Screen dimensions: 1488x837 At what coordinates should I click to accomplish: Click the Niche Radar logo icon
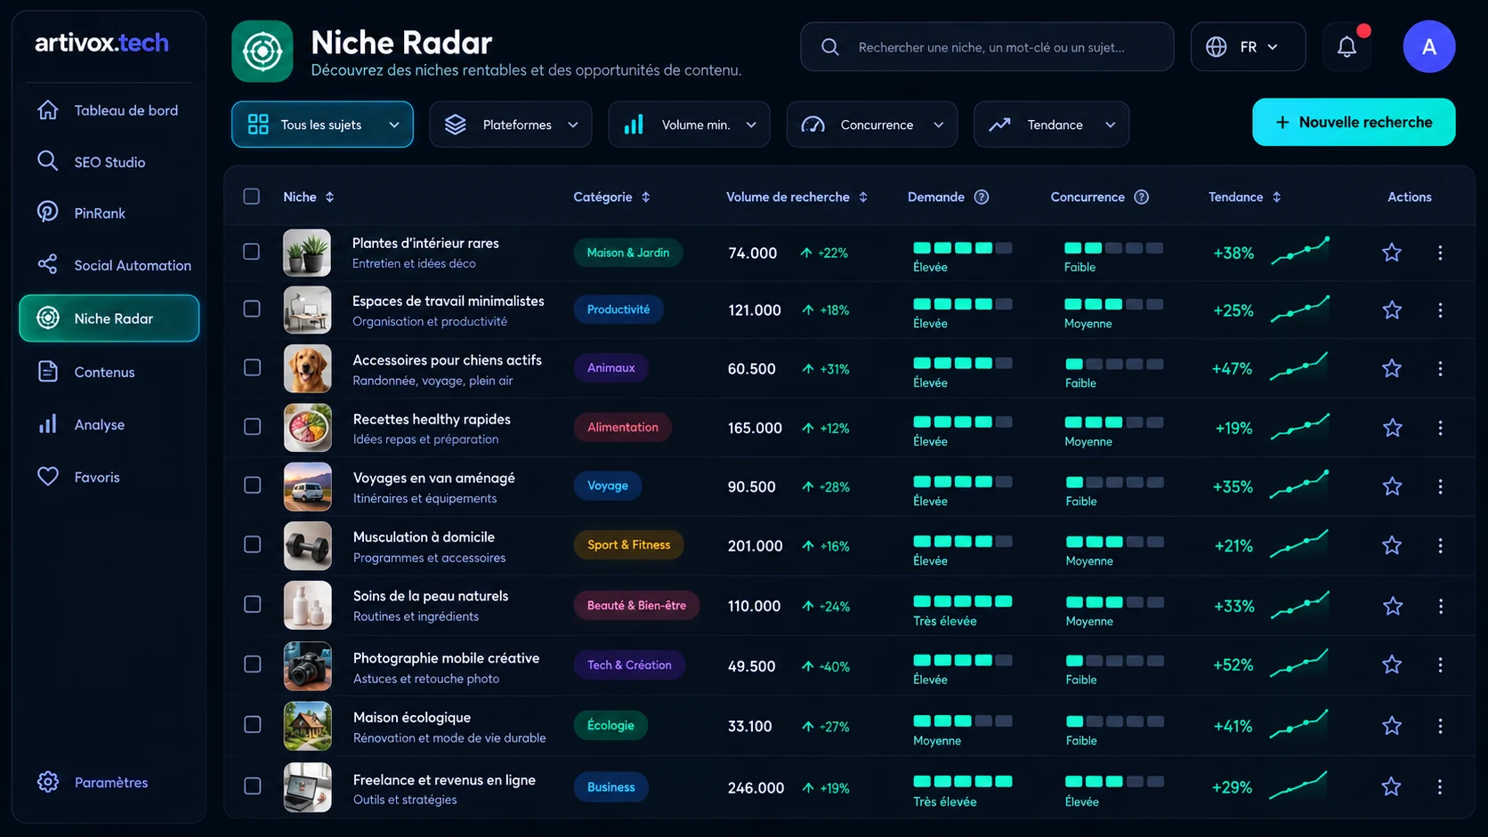263,52
